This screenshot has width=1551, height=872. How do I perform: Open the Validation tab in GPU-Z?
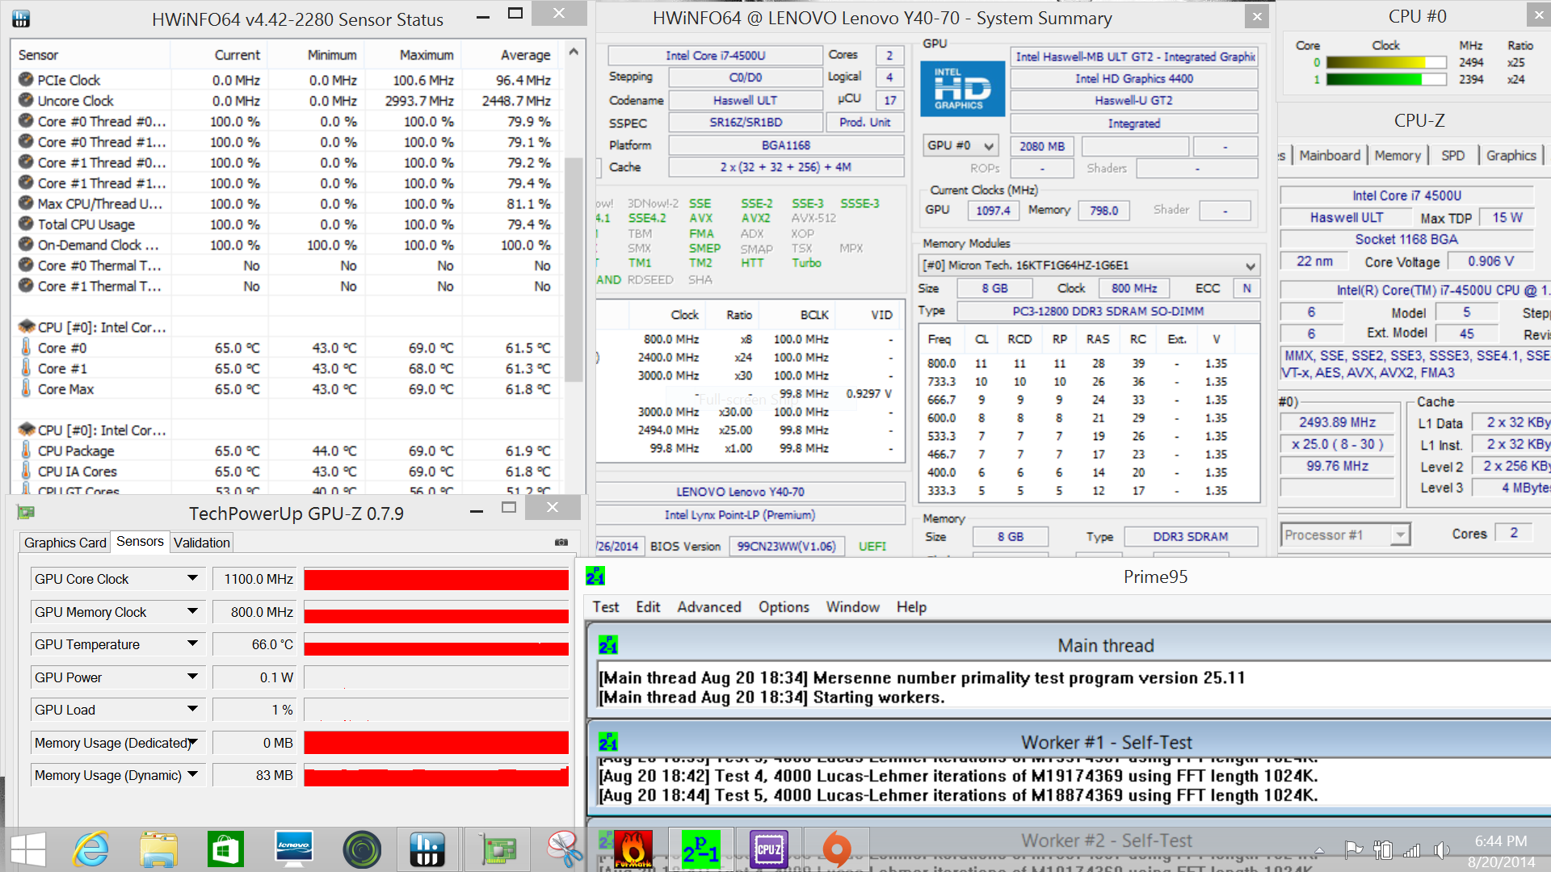click(x=202, y=543)
